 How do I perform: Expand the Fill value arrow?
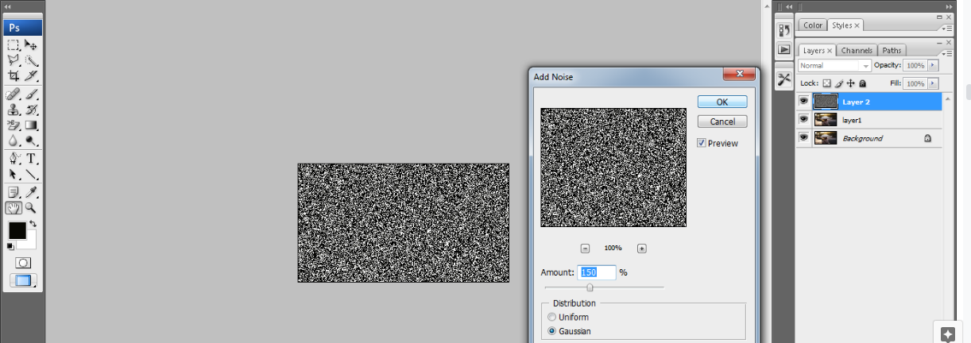pos(932,83)
